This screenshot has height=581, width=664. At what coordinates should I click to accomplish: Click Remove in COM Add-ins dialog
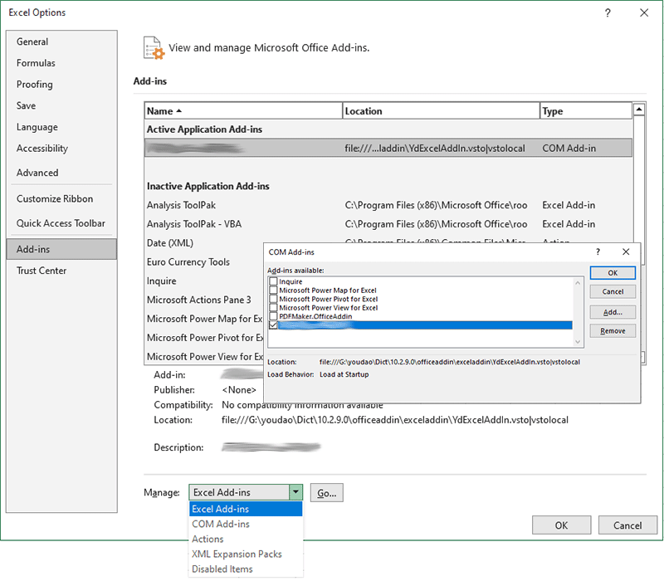[613, 330]
